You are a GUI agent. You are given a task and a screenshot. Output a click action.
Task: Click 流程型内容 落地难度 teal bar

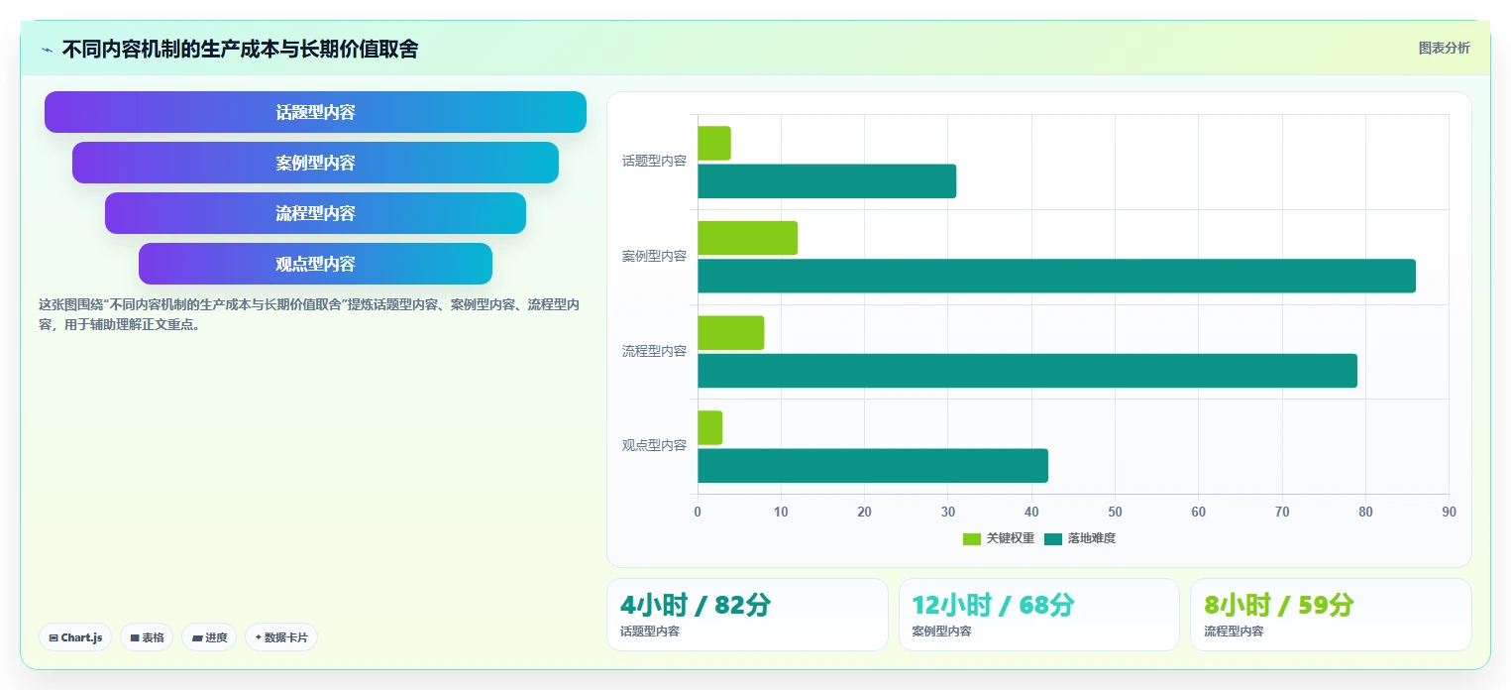[x=1027, y=371]
